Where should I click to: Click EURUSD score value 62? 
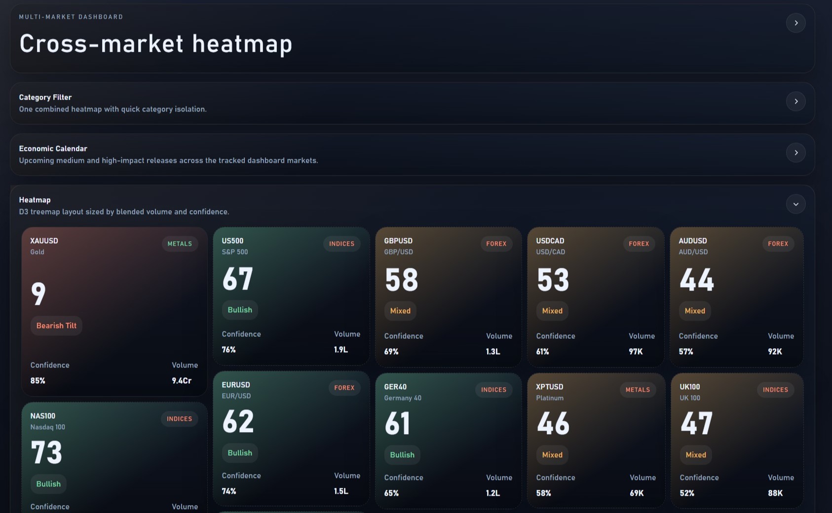pyautogui.click(x=238, y=422)
